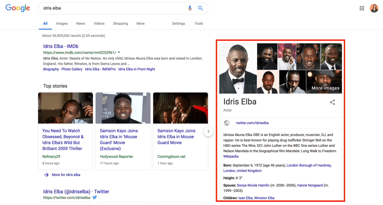Click the '1 hour ago' timestamp
The width and height of the screenshot is (383, 205).
pyautogui.click(x=165, y=163)
